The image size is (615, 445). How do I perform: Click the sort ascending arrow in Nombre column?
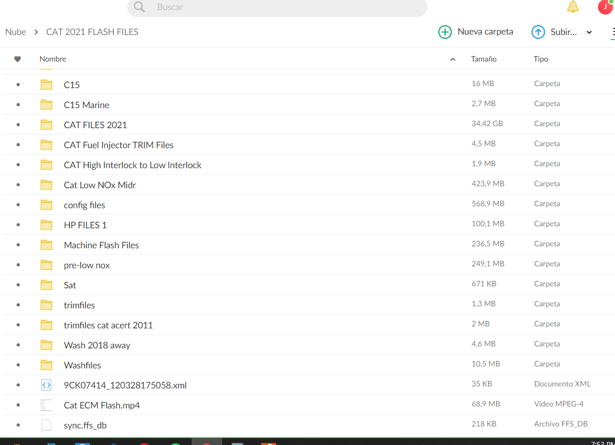(x=453, y=59)
